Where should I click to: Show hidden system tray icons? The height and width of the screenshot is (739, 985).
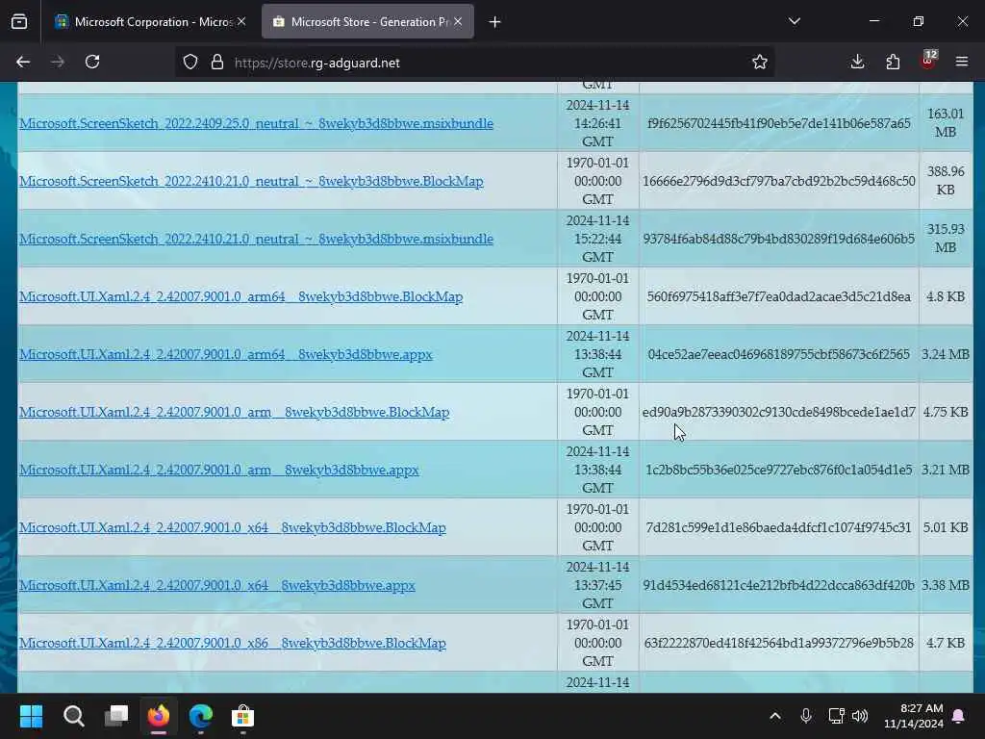(775, 716)
